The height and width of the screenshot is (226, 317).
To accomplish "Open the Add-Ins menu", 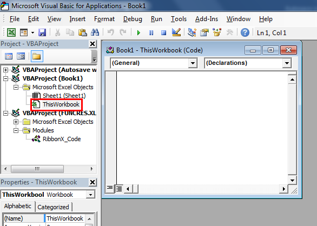I will point(207,19).
